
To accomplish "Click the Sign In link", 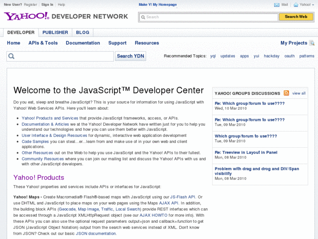I will (47, 4).
